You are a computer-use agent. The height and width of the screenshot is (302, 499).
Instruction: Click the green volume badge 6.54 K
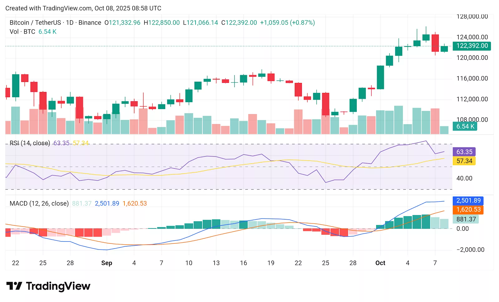coord(464,127)
